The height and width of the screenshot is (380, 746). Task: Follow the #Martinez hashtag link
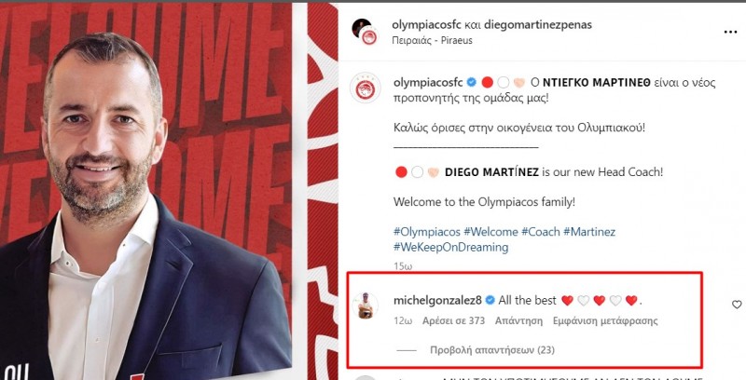click(589, 232)
